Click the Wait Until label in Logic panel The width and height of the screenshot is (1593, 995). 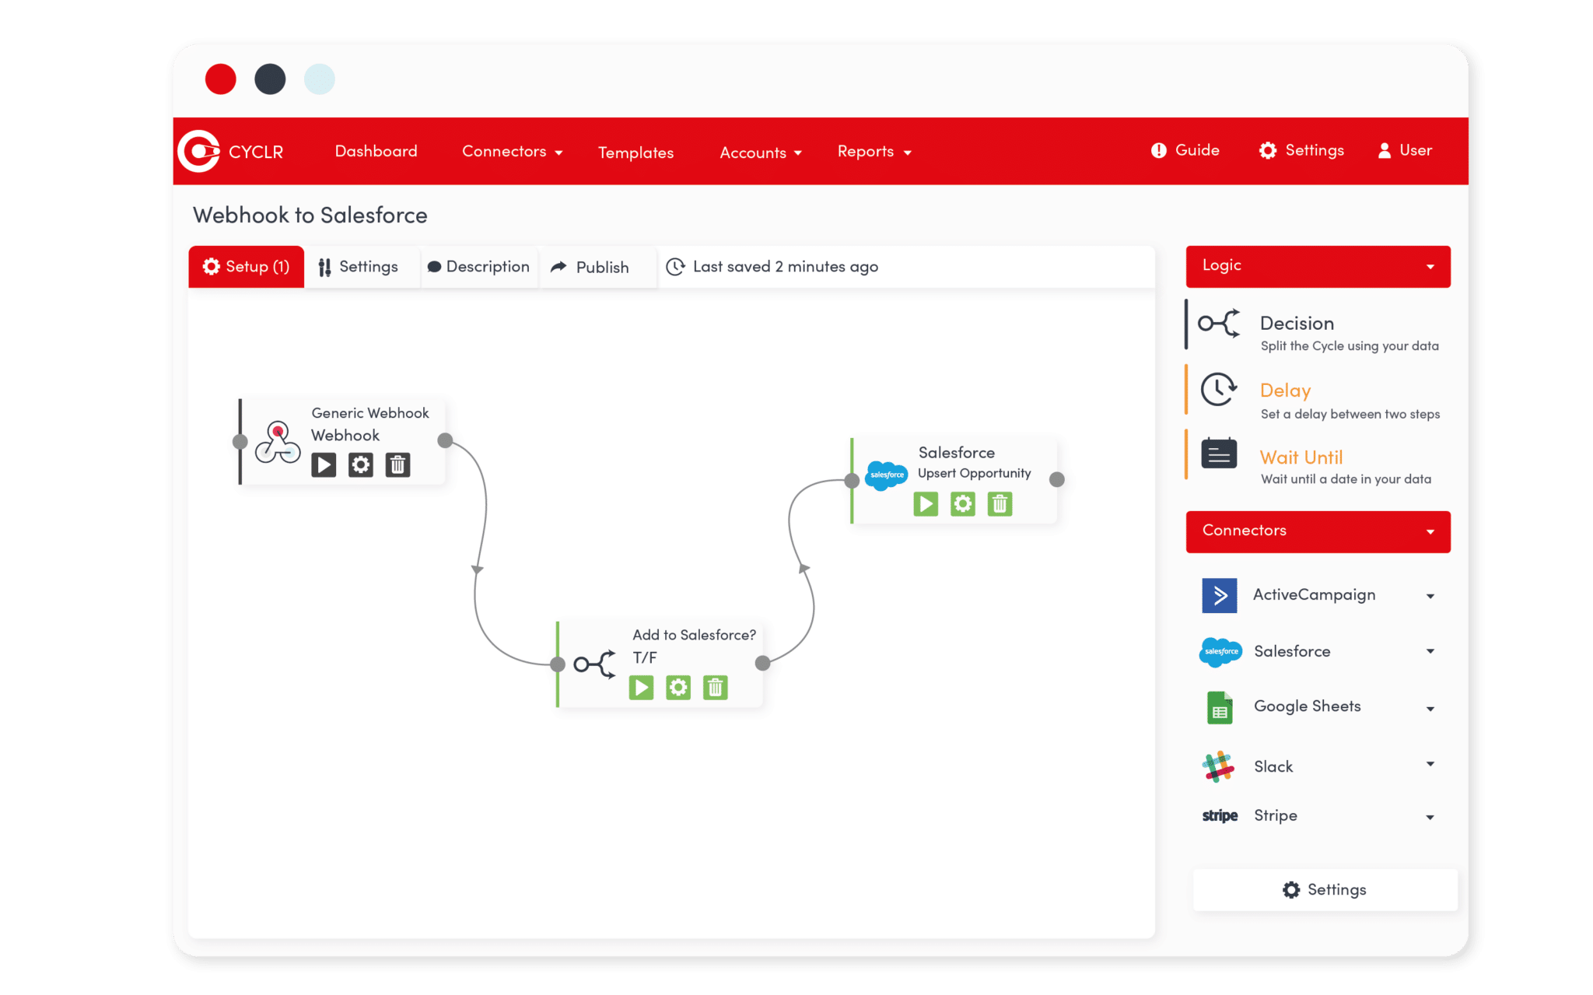click(x=1301, y=457)
